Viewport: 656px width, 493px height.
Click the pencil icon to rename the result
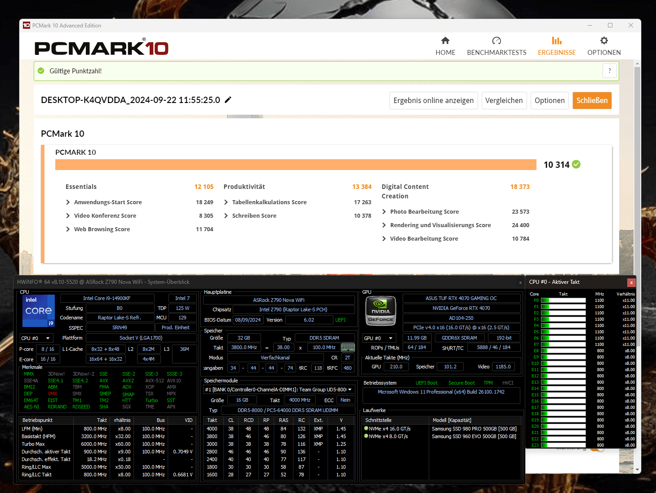(228, 100)
